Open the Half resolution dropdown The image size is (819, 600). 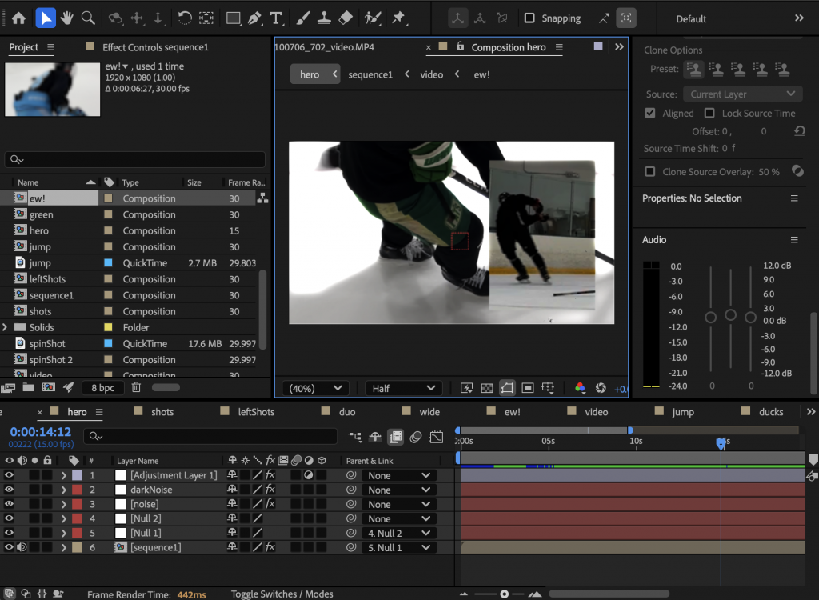[404, 388]
